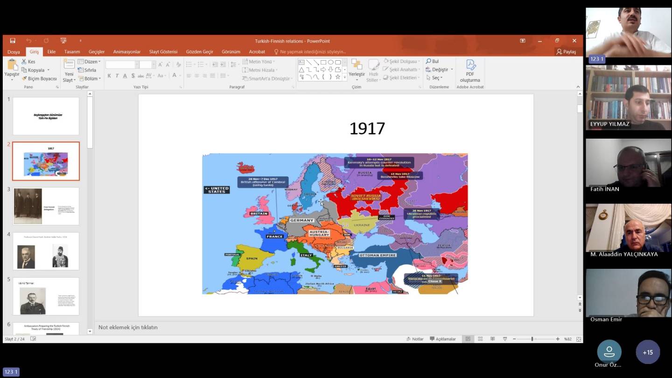Switch to slide sorter view icon

pyautogui.click(x=480, y=339)
